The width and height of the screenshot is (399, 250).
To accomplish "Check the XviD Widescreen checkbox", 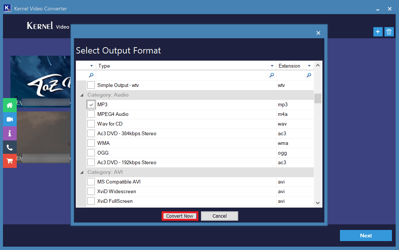I will (x=91, y=192).
